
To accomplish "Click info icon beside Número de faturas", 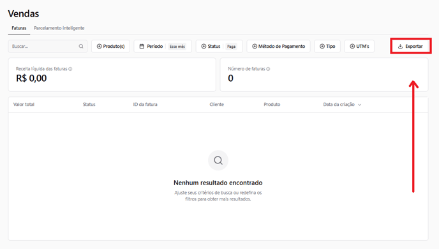I will [268, 69].
